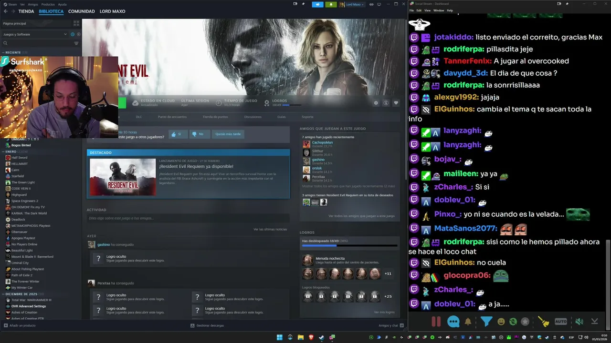Collapse the ENERO section
The image size is (611, 343).
(3, 151)
